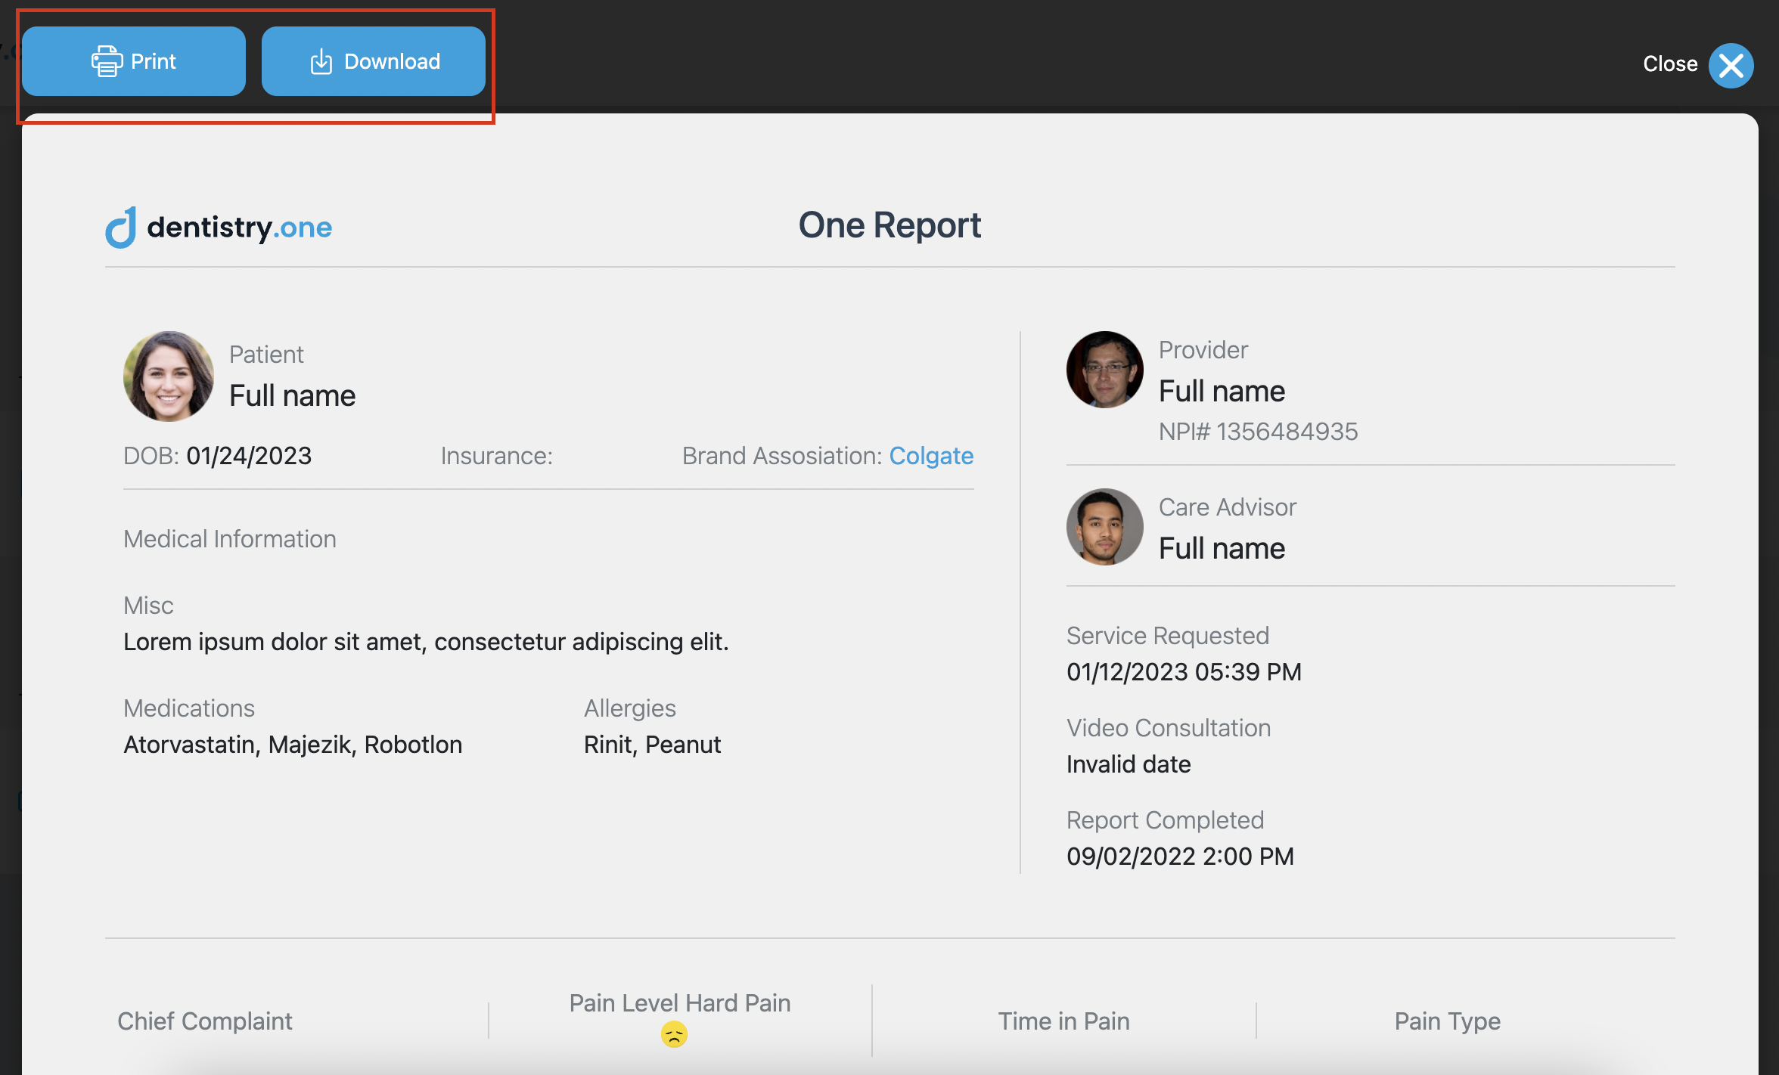Click the Medications list text
Image resolution: width=1779 pixels, height=1075 pixels.
pos(292,744)
